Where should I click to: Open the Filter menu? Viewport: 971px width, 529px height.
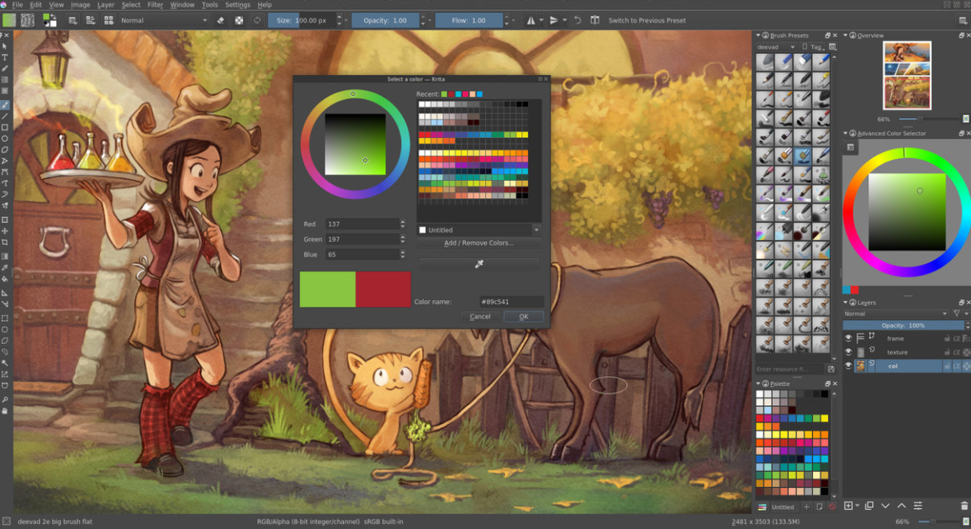coord(155,4)
